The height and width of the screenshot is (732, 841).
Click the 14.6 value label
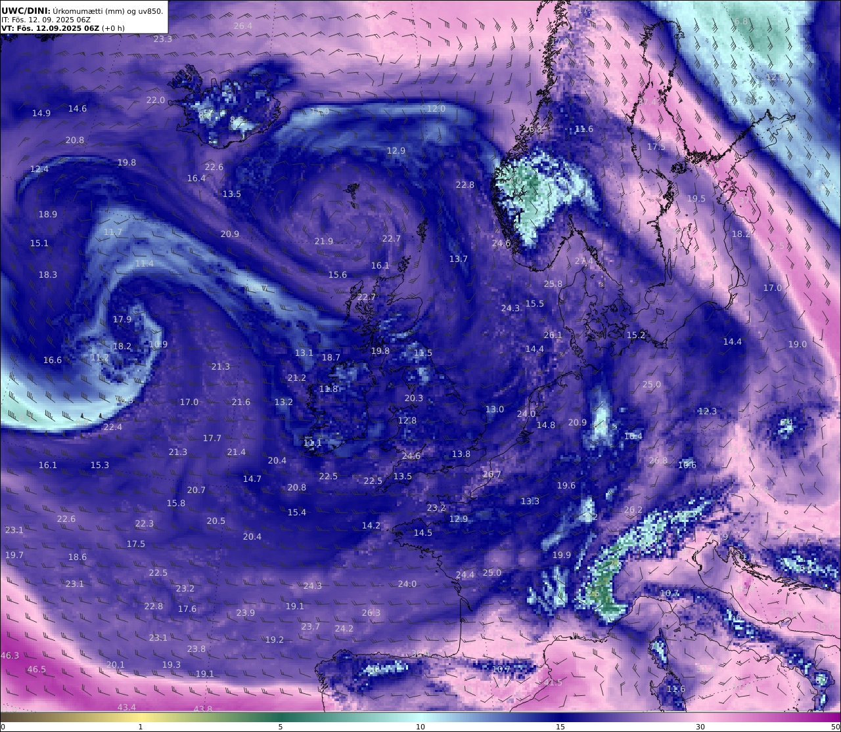click(x=78, y=108)
